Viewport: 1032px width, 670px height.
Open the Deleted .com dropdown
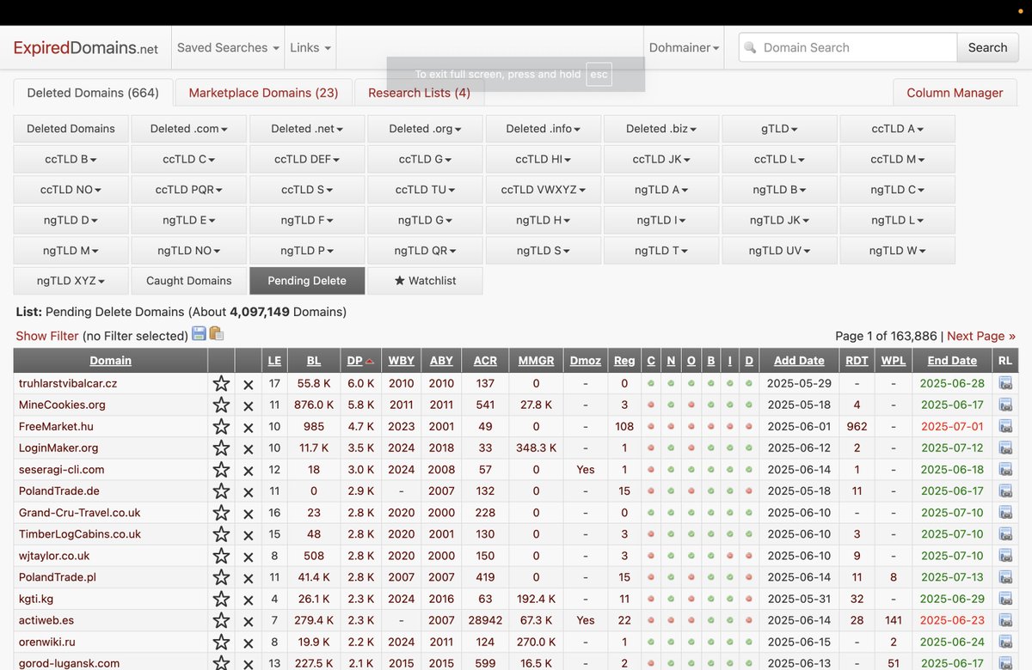[x=188, y=128]
